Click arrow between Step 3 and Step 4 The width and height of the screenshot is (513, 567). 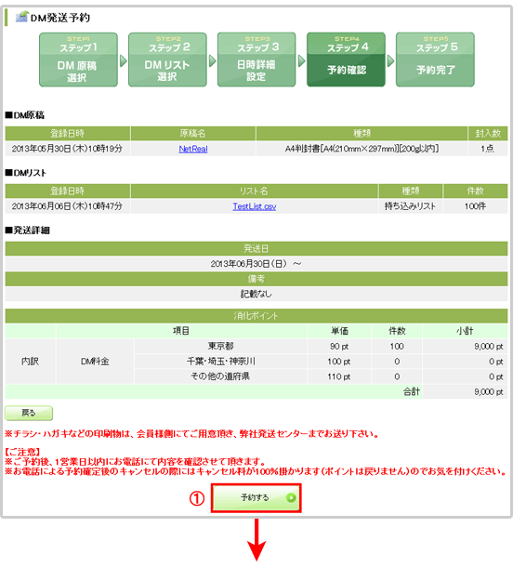301,60
